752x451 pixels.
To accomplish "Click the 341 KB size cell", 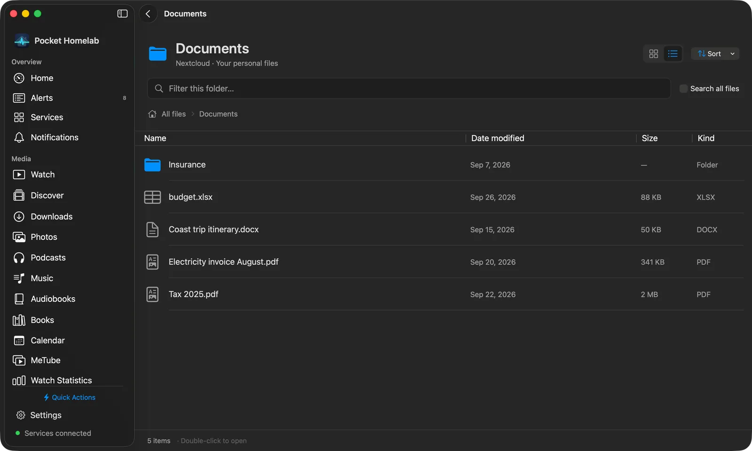I will point(652,262).
